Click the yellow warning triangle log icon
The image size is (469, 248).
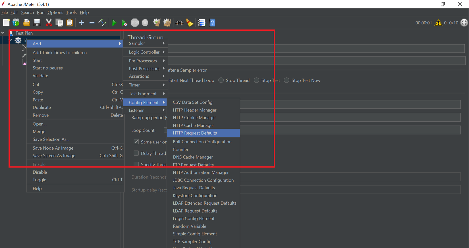coord(439,23)
